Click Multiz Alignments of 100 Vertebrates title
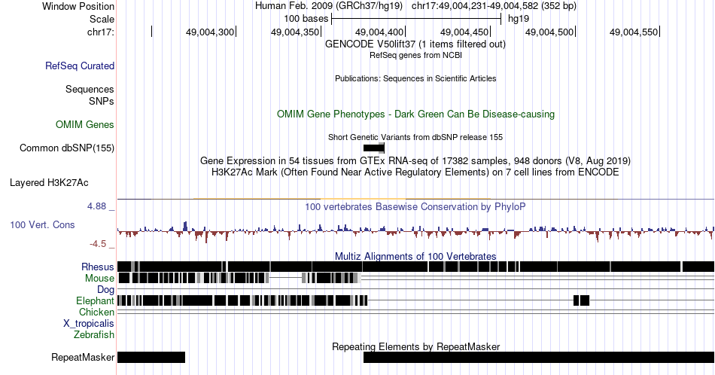Image resolution: width=715 pixels, height=375 pixels. [x=415, y=256]
